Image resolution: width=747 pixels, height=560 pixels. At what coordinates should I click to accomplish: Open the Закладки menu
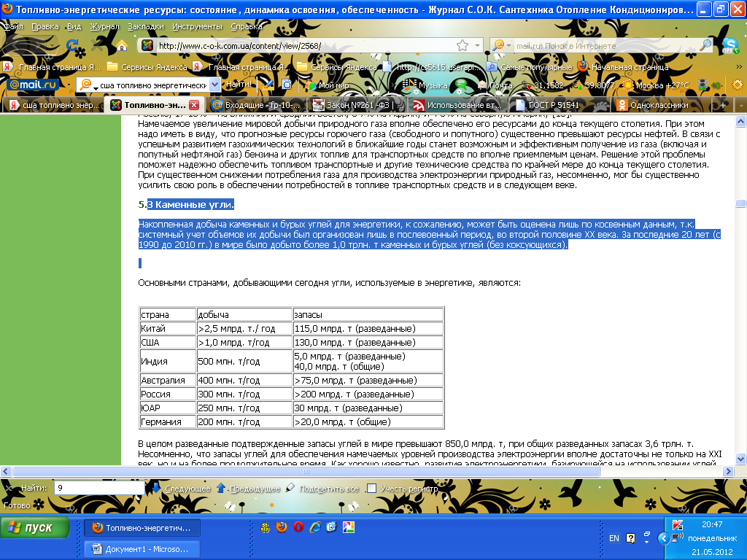pos(146,26)
